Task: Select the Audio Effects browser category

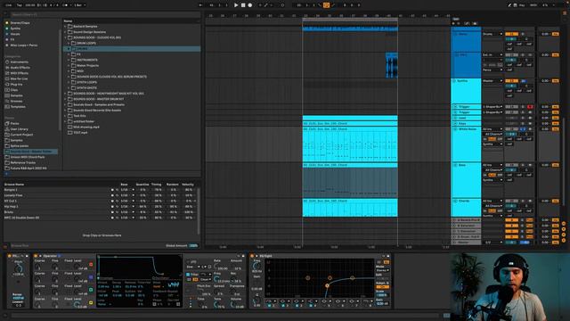Action: [x=20, y=68]
